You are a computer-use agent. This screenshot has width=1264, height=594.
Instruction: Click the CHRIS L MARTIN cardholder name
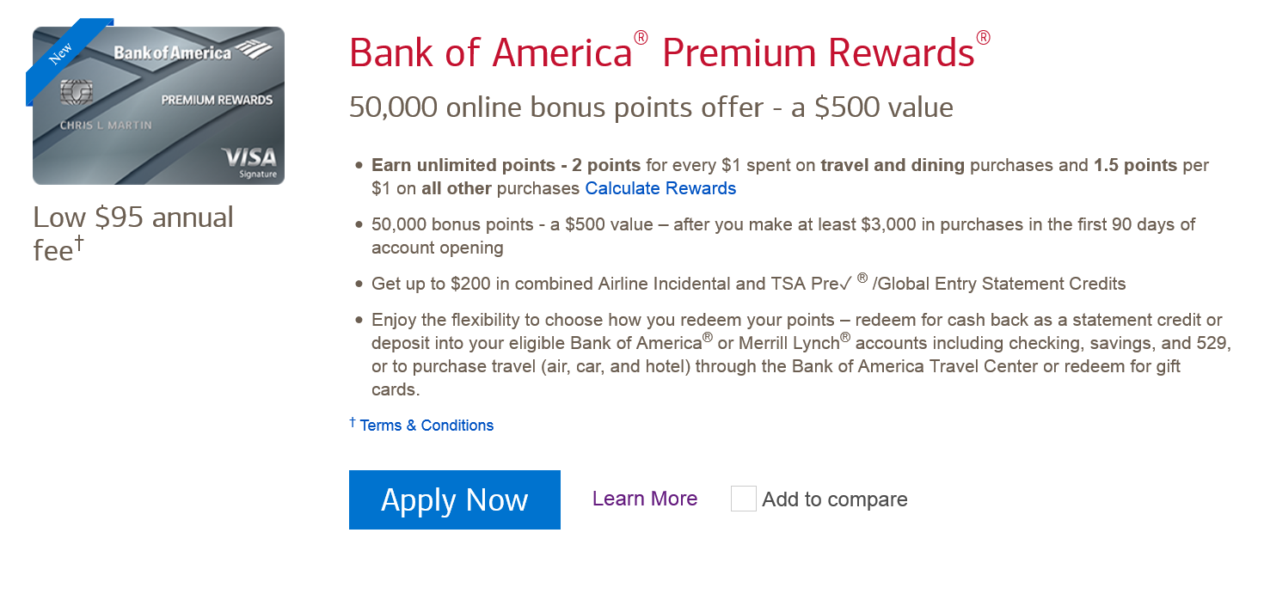(106, 126)
